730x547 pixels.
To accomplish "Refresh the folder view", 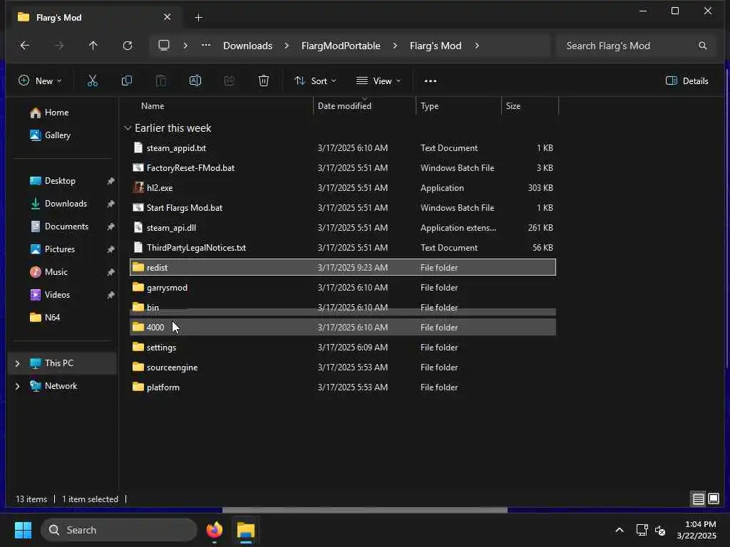I will point(128,46).
